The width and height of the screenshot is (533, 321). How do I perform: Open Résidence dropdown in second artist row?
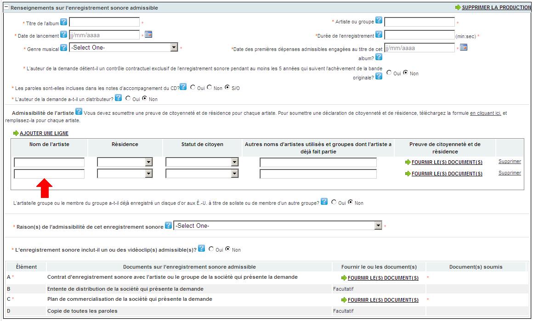[125, 174]
